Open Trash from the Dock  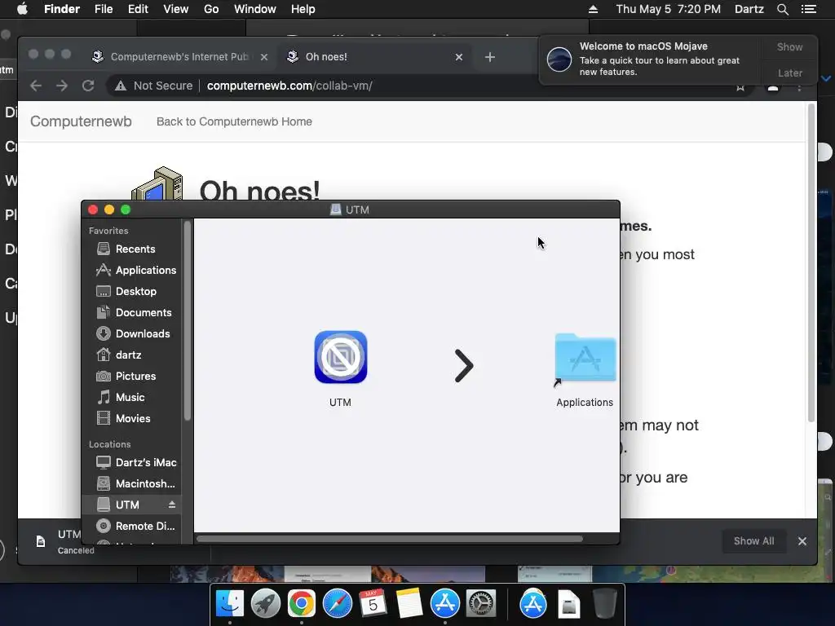(604, 604)
